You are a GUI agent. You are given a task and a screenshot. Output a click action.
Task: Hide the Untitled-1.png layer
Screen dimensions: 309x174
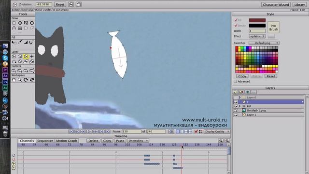point(236,111)
